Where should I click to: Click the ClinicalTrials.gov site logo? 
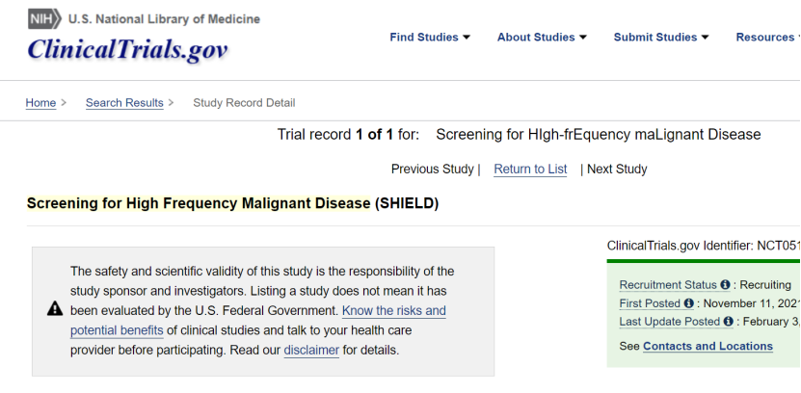pos(127,50)
